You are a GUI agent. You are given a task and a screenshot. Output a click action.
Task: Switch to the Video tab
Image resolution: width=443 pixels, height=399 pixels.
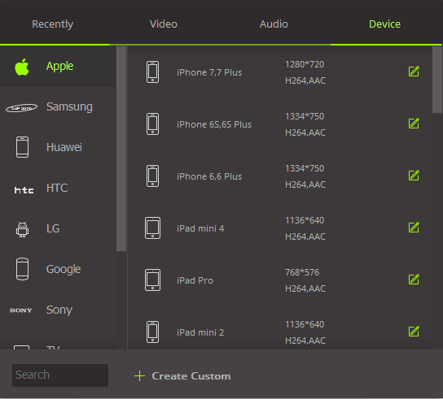(x=164, y=24)
